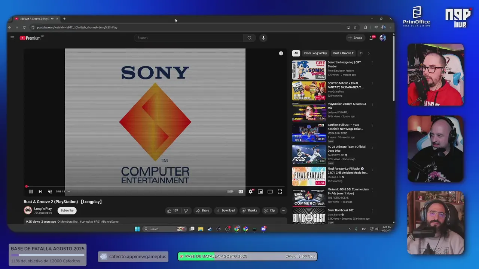The width and height of the screenshot is (479, 269).
Task: Open options for FC 26 Ultimate Team video
Action: (372, 147)
